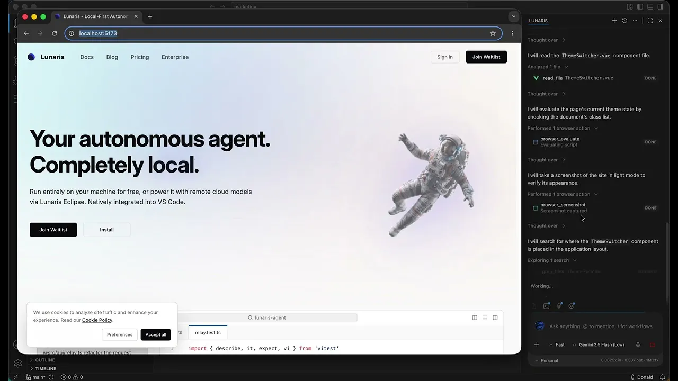This screenshot has height=381, width=678.
Task: Open more actions ellipsis in the Lunaris panel
Action: click(x=635, y=21)
